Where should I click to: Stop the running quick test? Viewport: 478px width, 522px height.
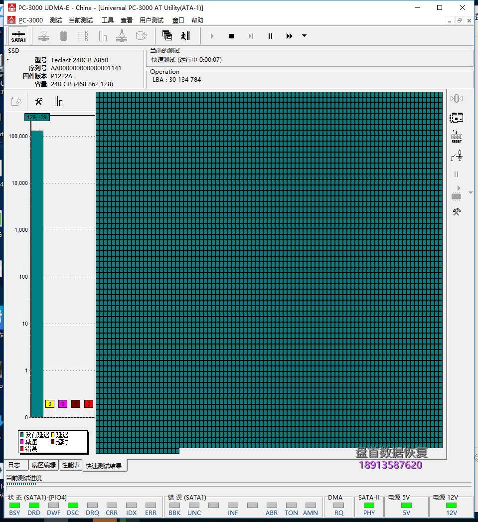(231, 36)
